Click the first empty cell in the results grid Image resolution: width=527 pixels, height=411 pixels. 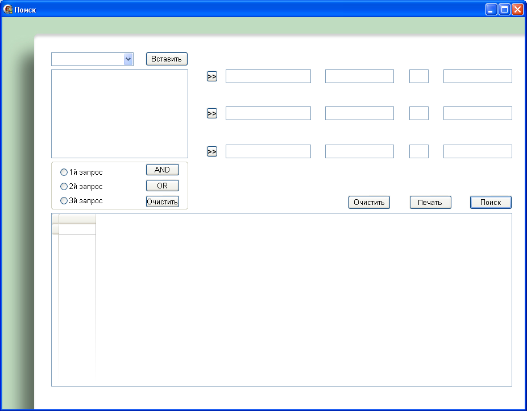77,229
